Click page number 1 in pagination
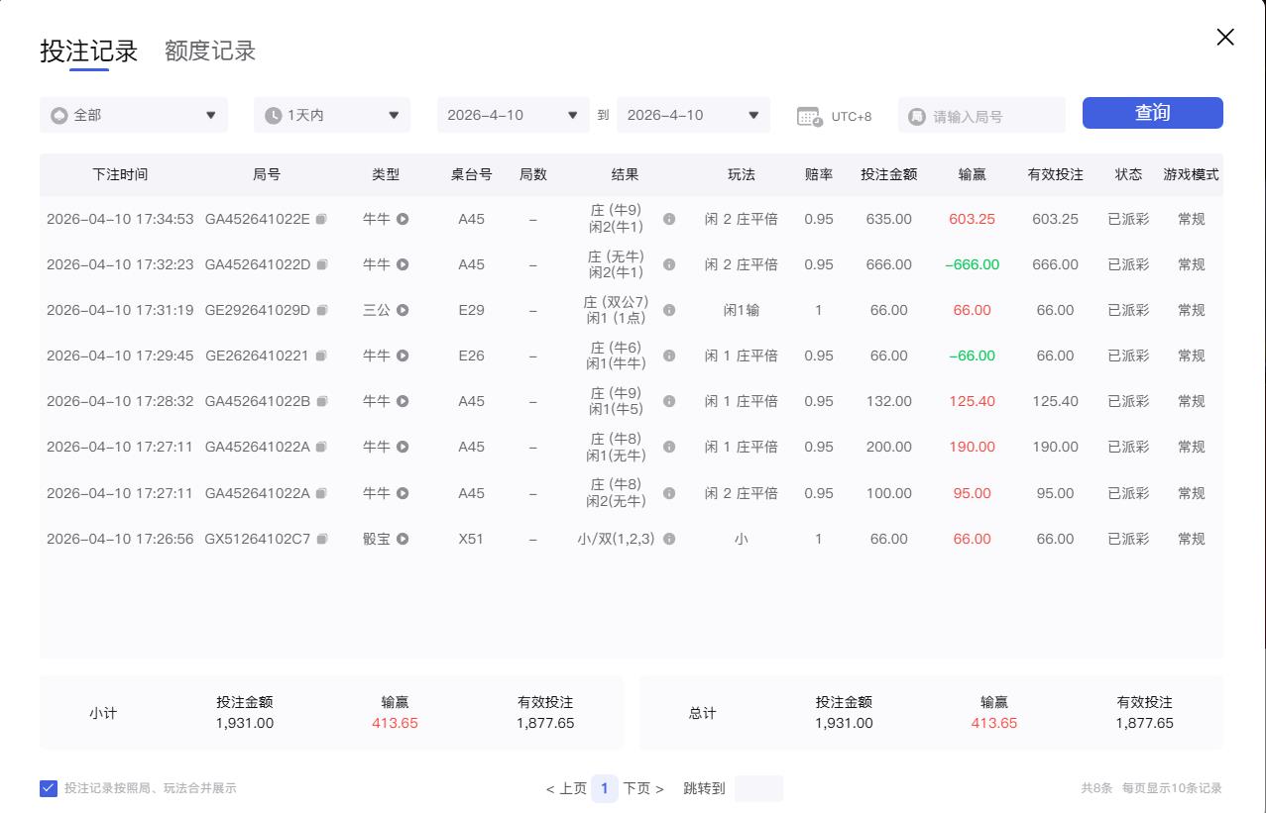 click(605, 788)
